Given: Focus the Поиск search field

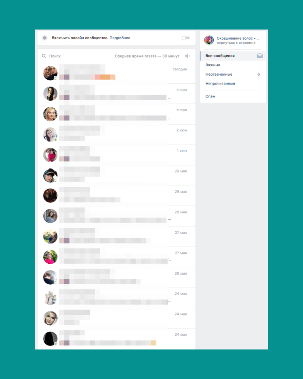Looking at the screenshot, I should tap(75, 56).
